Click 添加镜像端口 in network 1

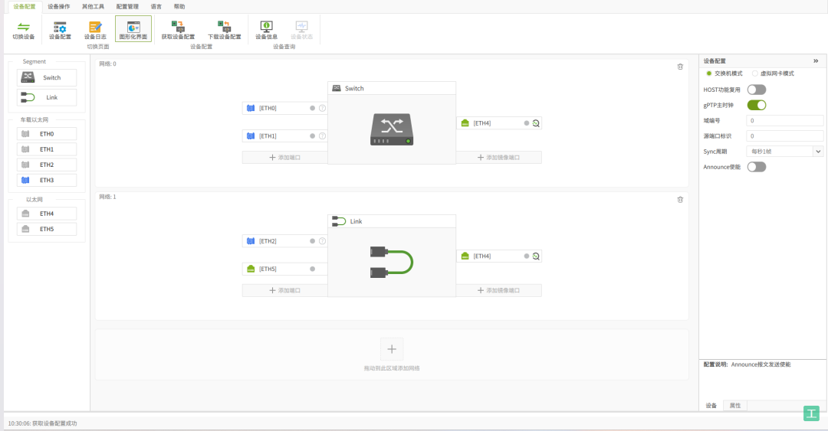click(x=498, y=290)
